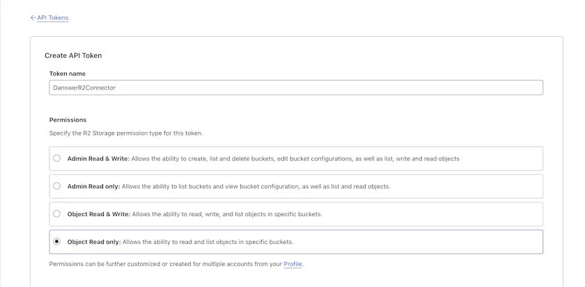Click the selected Object Read only radio button

click(57, 242)
